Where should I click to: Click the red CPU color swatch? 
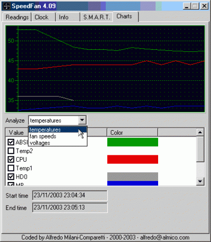132,159
